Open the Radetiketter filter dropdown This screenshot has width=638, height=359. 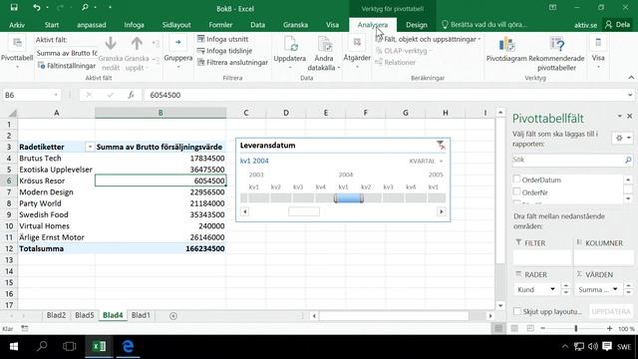[x=90, y=147]
